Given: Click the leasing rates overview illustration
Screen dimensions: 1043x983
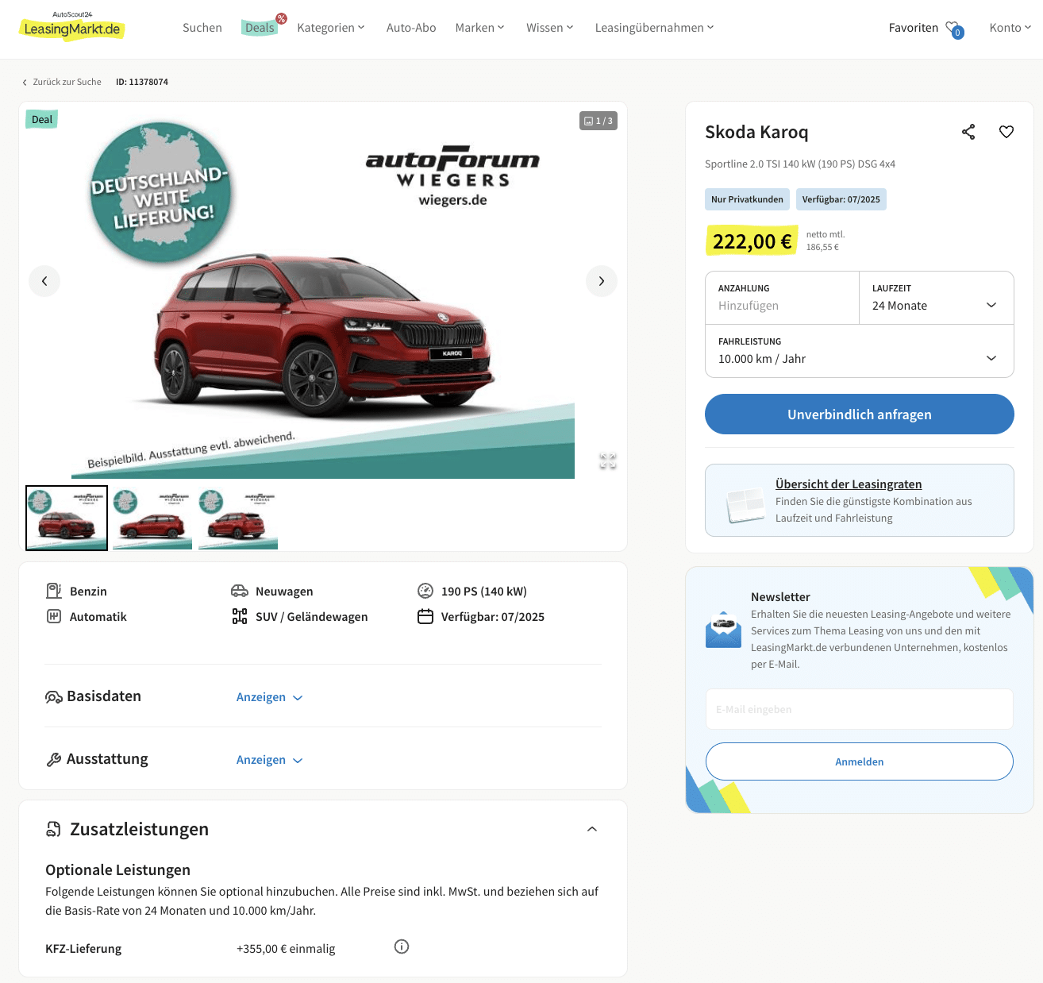Looking at the screenshot, I should 745,504.
